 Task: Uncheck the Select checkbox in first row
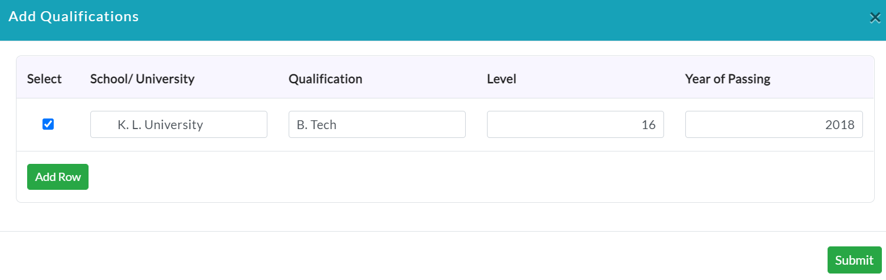pos(48,124)
